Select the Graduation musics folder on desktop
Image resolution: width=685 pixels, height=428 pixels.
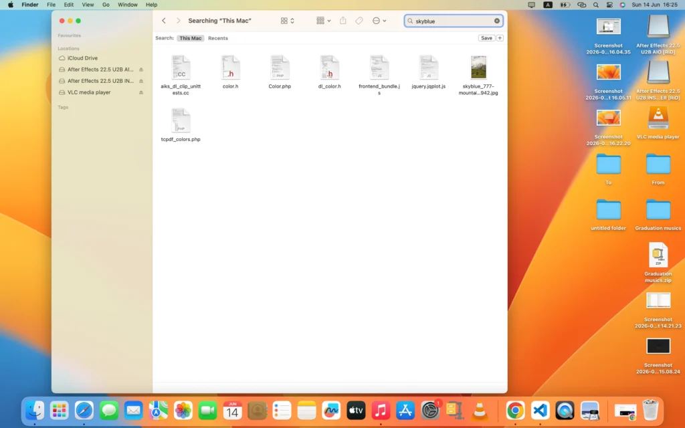coord(658,215)
